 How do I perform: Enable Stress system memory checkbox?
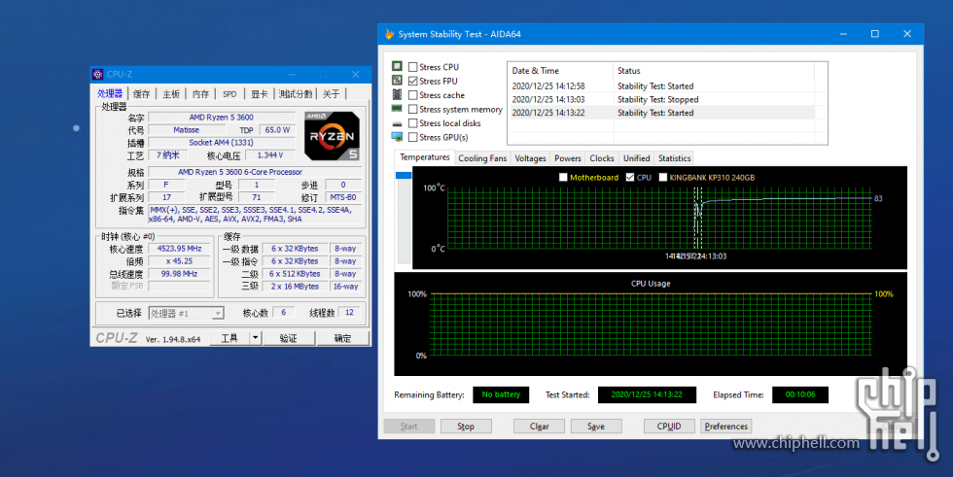[x=412, y=109]
